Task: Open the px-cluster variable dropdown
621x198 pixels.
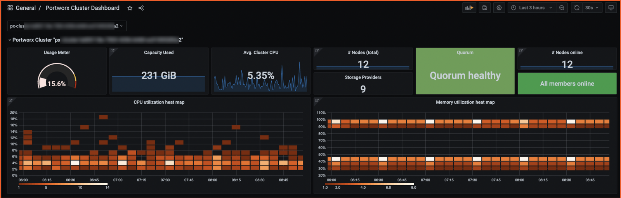Action: pos(67,26)
